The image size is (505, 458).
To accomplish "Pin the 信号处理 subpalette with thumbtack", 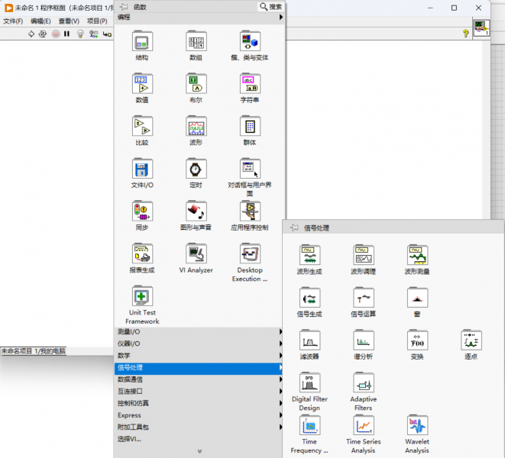I will pos(293,227).
